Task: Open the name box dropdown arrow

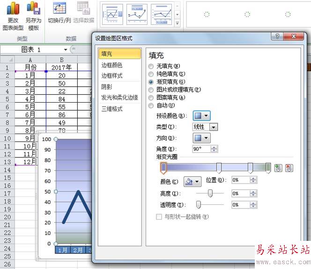Action: [x=66, y=50]
